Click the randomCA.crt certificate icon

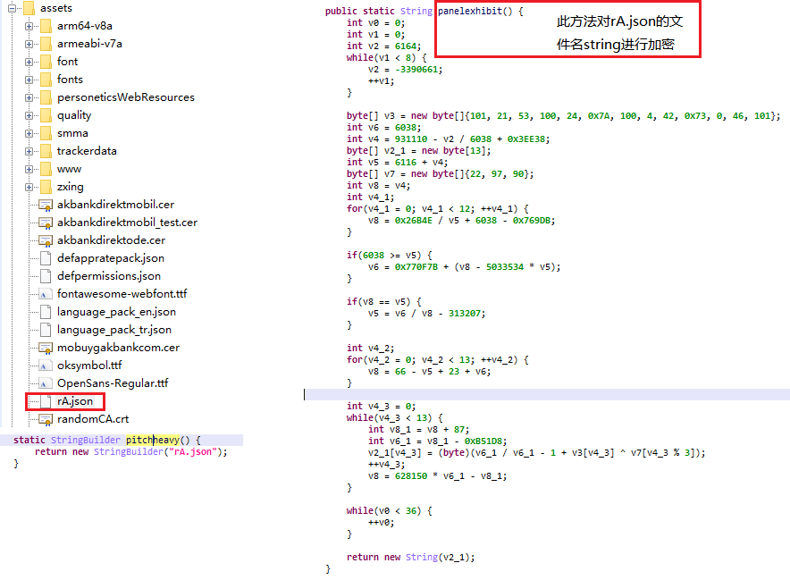tap(46, 419)
